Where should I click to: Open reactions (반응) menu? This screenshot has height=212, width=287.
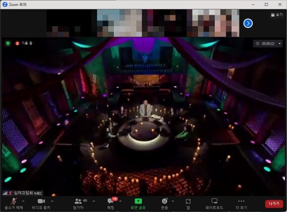[165, 204]
